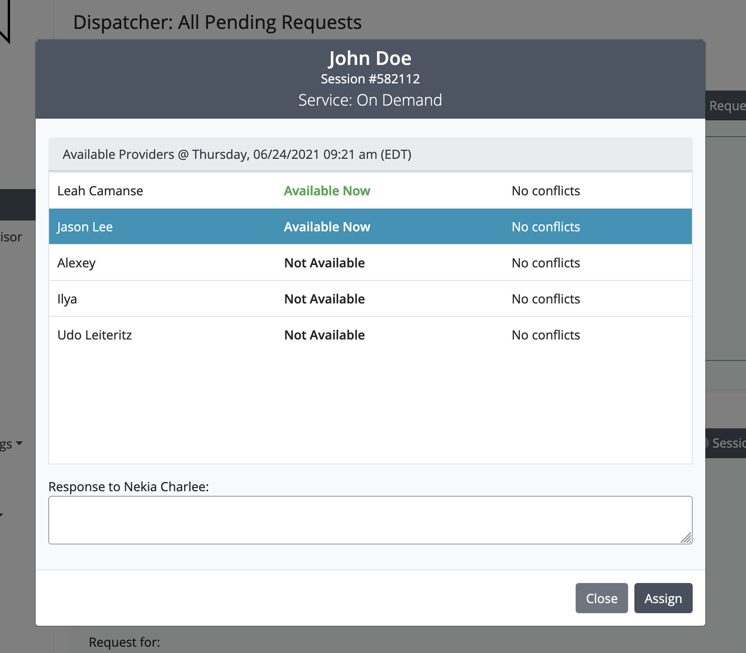
Task: Grab the response box resize handle
Action: coord(686,538)
